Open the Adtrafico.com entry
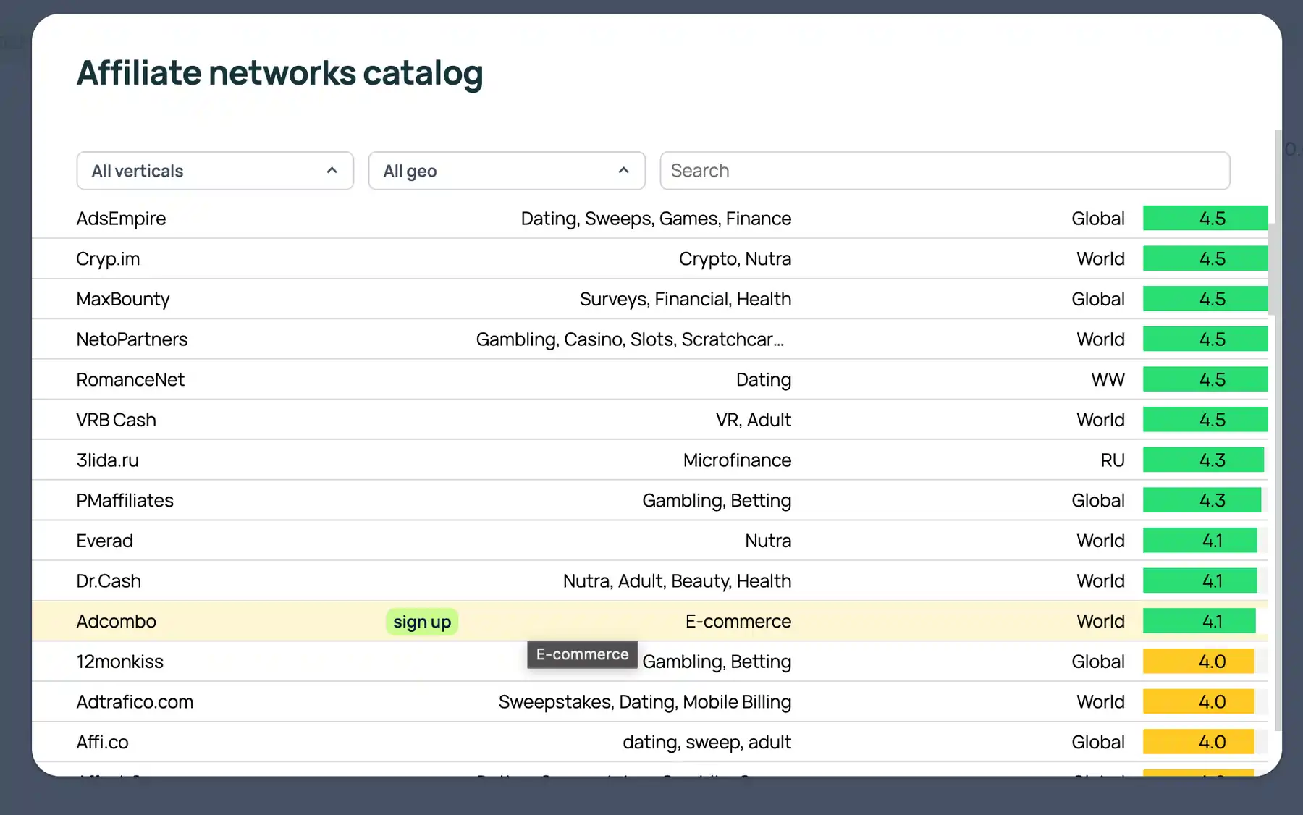 tap(650, 702)
